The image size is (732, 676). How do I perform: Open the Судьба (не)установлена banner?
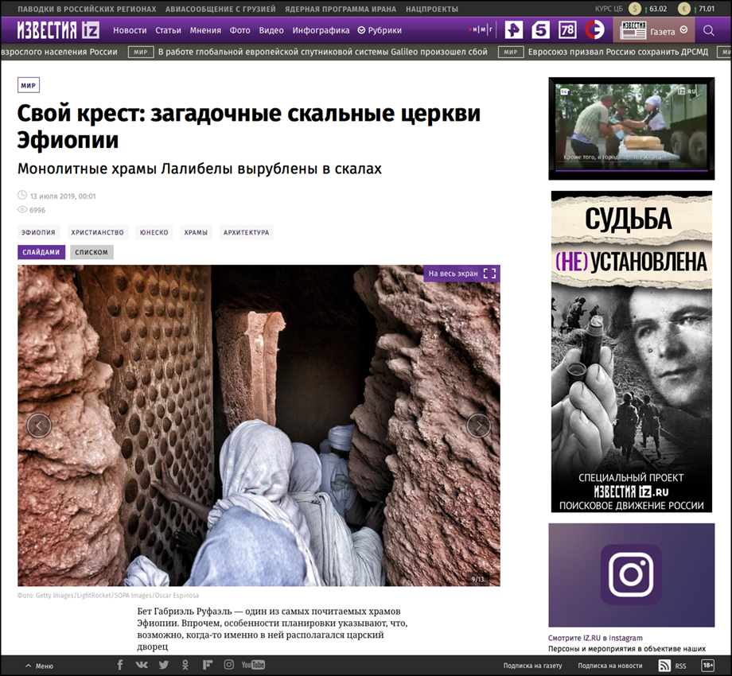coord(632,352)
